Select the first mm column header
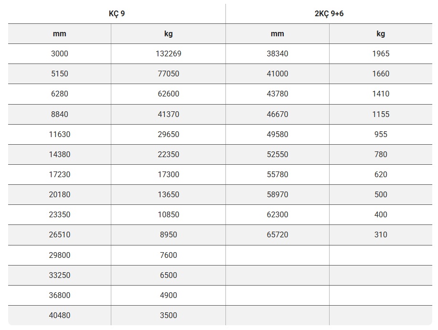Viewport: 438px width, 330px height. click(x=60, y=33)
